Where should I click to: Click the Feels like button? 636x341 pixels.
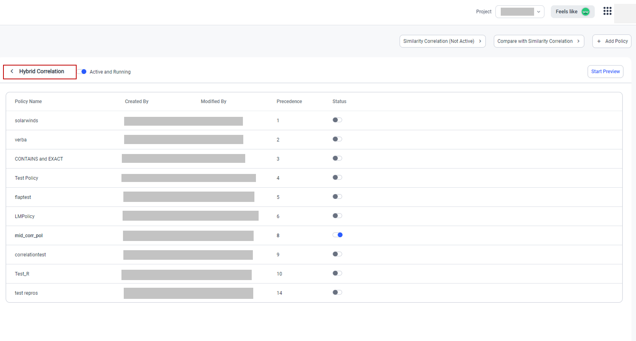click(x=567, y=12)
